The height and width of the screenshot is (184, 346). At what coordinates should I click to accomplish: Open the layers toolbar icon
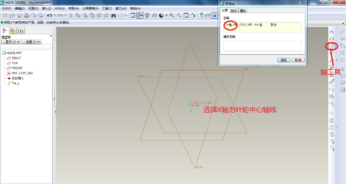[208, 16]
